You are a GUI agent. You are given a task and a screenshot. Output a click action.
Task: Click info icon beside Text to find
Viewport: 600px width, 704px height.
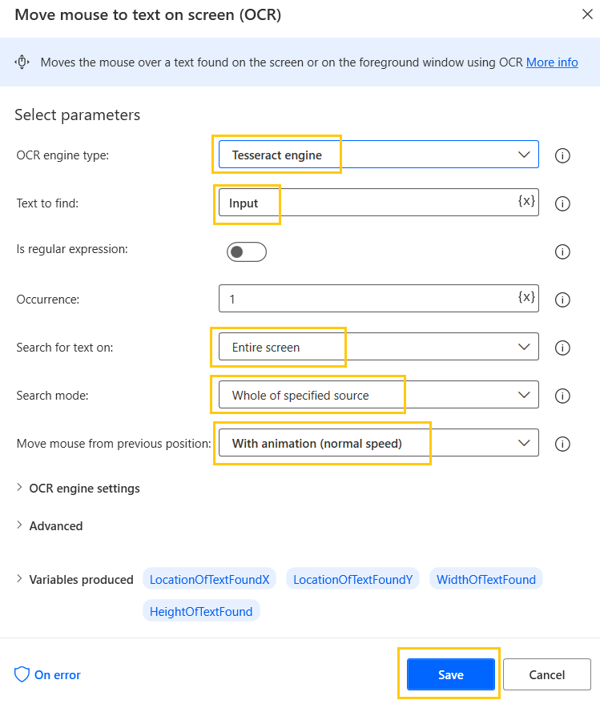coord(562,203)
